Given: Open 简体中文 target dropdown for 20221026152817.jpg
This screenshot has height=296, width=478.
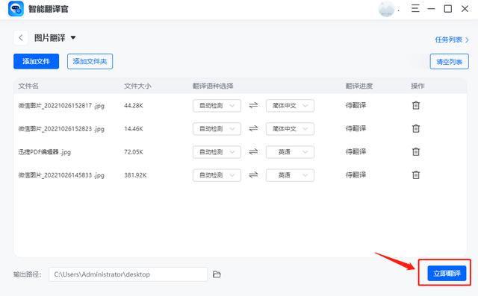Looking at the screenshot, I should coord(290,106).
